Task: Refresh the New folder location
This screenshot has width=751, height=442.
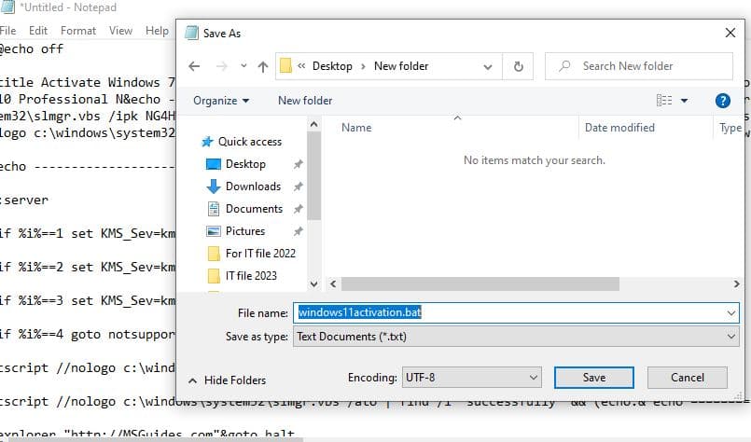Action: [518, 66]
